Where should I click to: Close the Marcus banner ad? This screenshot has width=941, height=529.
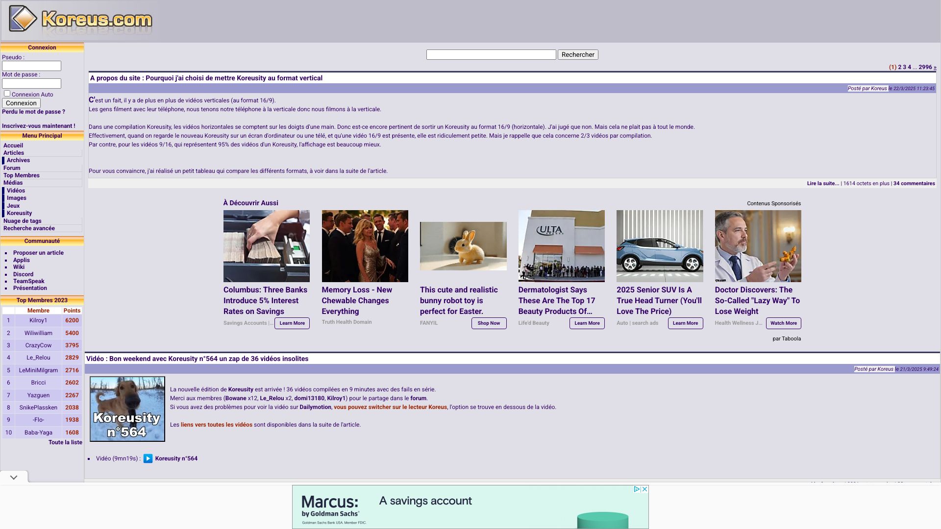coord(645,489)
